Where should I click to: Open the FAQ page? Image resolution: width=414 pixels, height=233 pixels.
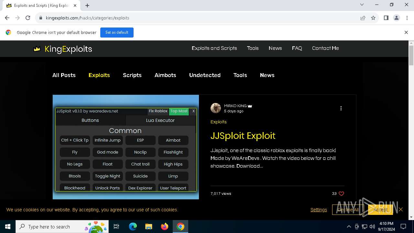point(297,48)
